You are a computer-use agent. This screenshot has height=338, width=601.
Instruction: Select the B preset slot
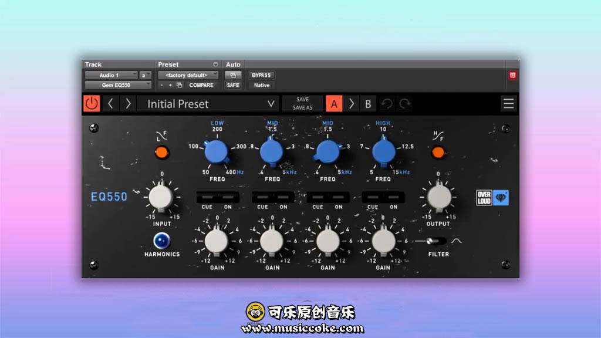click(x=368, y=104)
